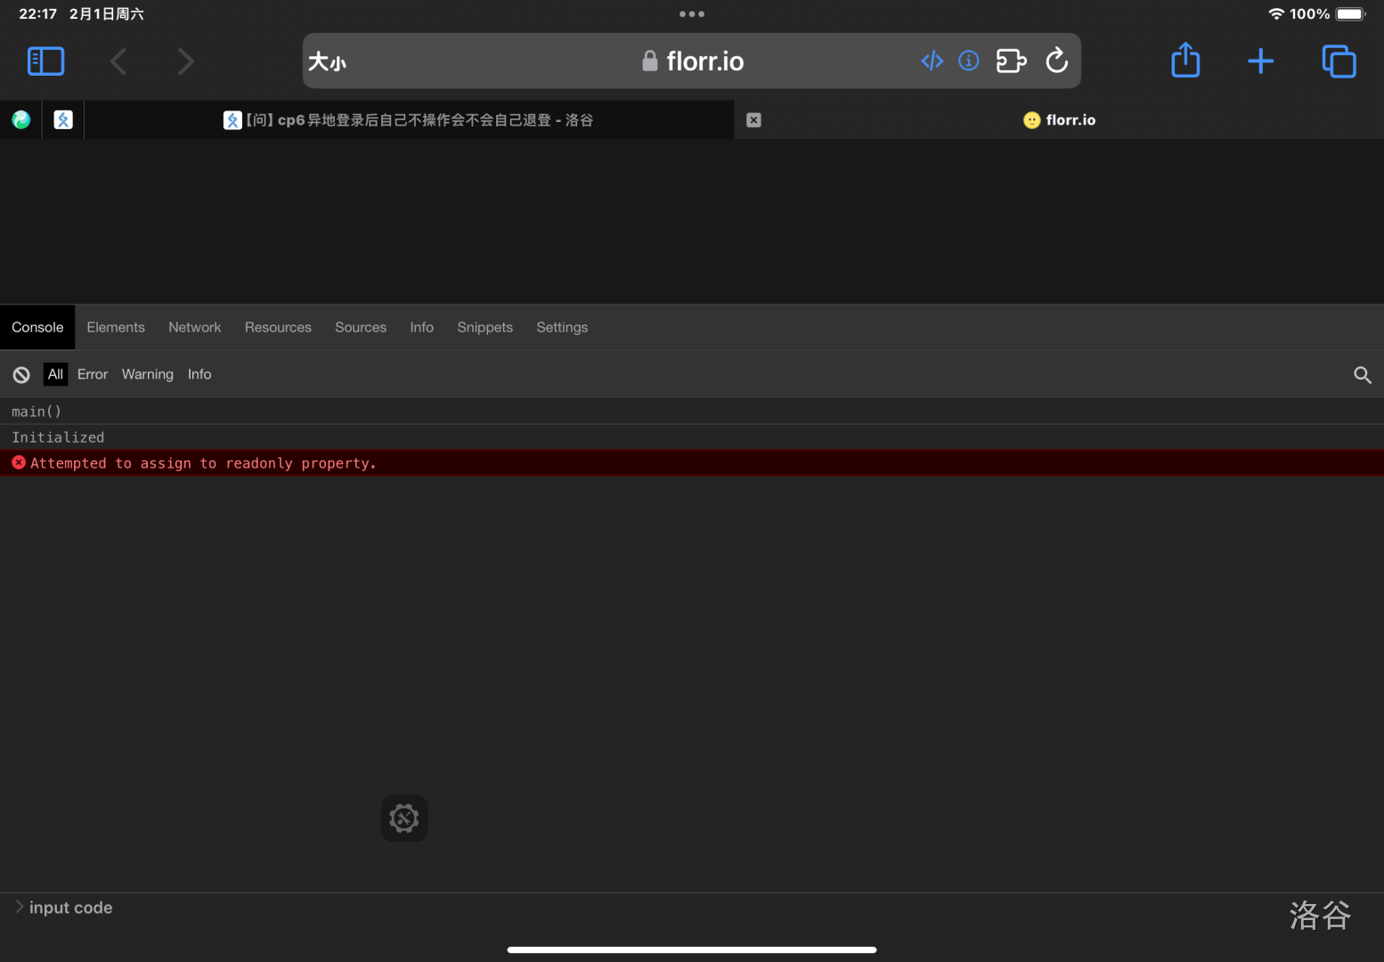
Task: Open the Safari extensions puzzle icon
Action: click(x=1011, y=61)
